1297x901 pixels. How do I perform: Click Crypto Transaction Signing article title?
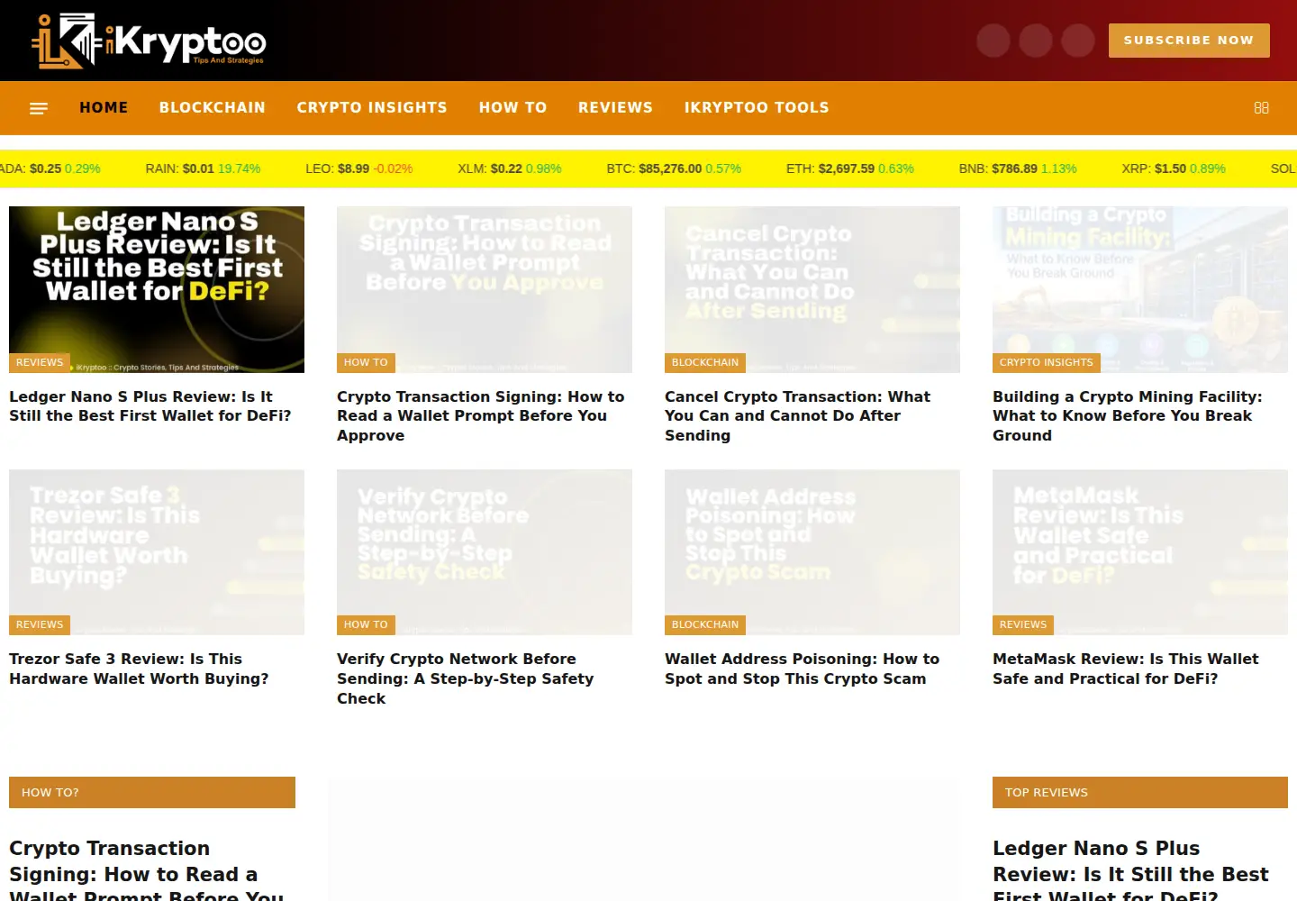(x=480, y=416)
